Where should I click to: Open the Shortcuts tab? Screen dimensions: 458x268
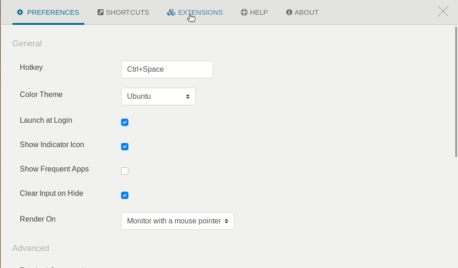coord(123,12)
